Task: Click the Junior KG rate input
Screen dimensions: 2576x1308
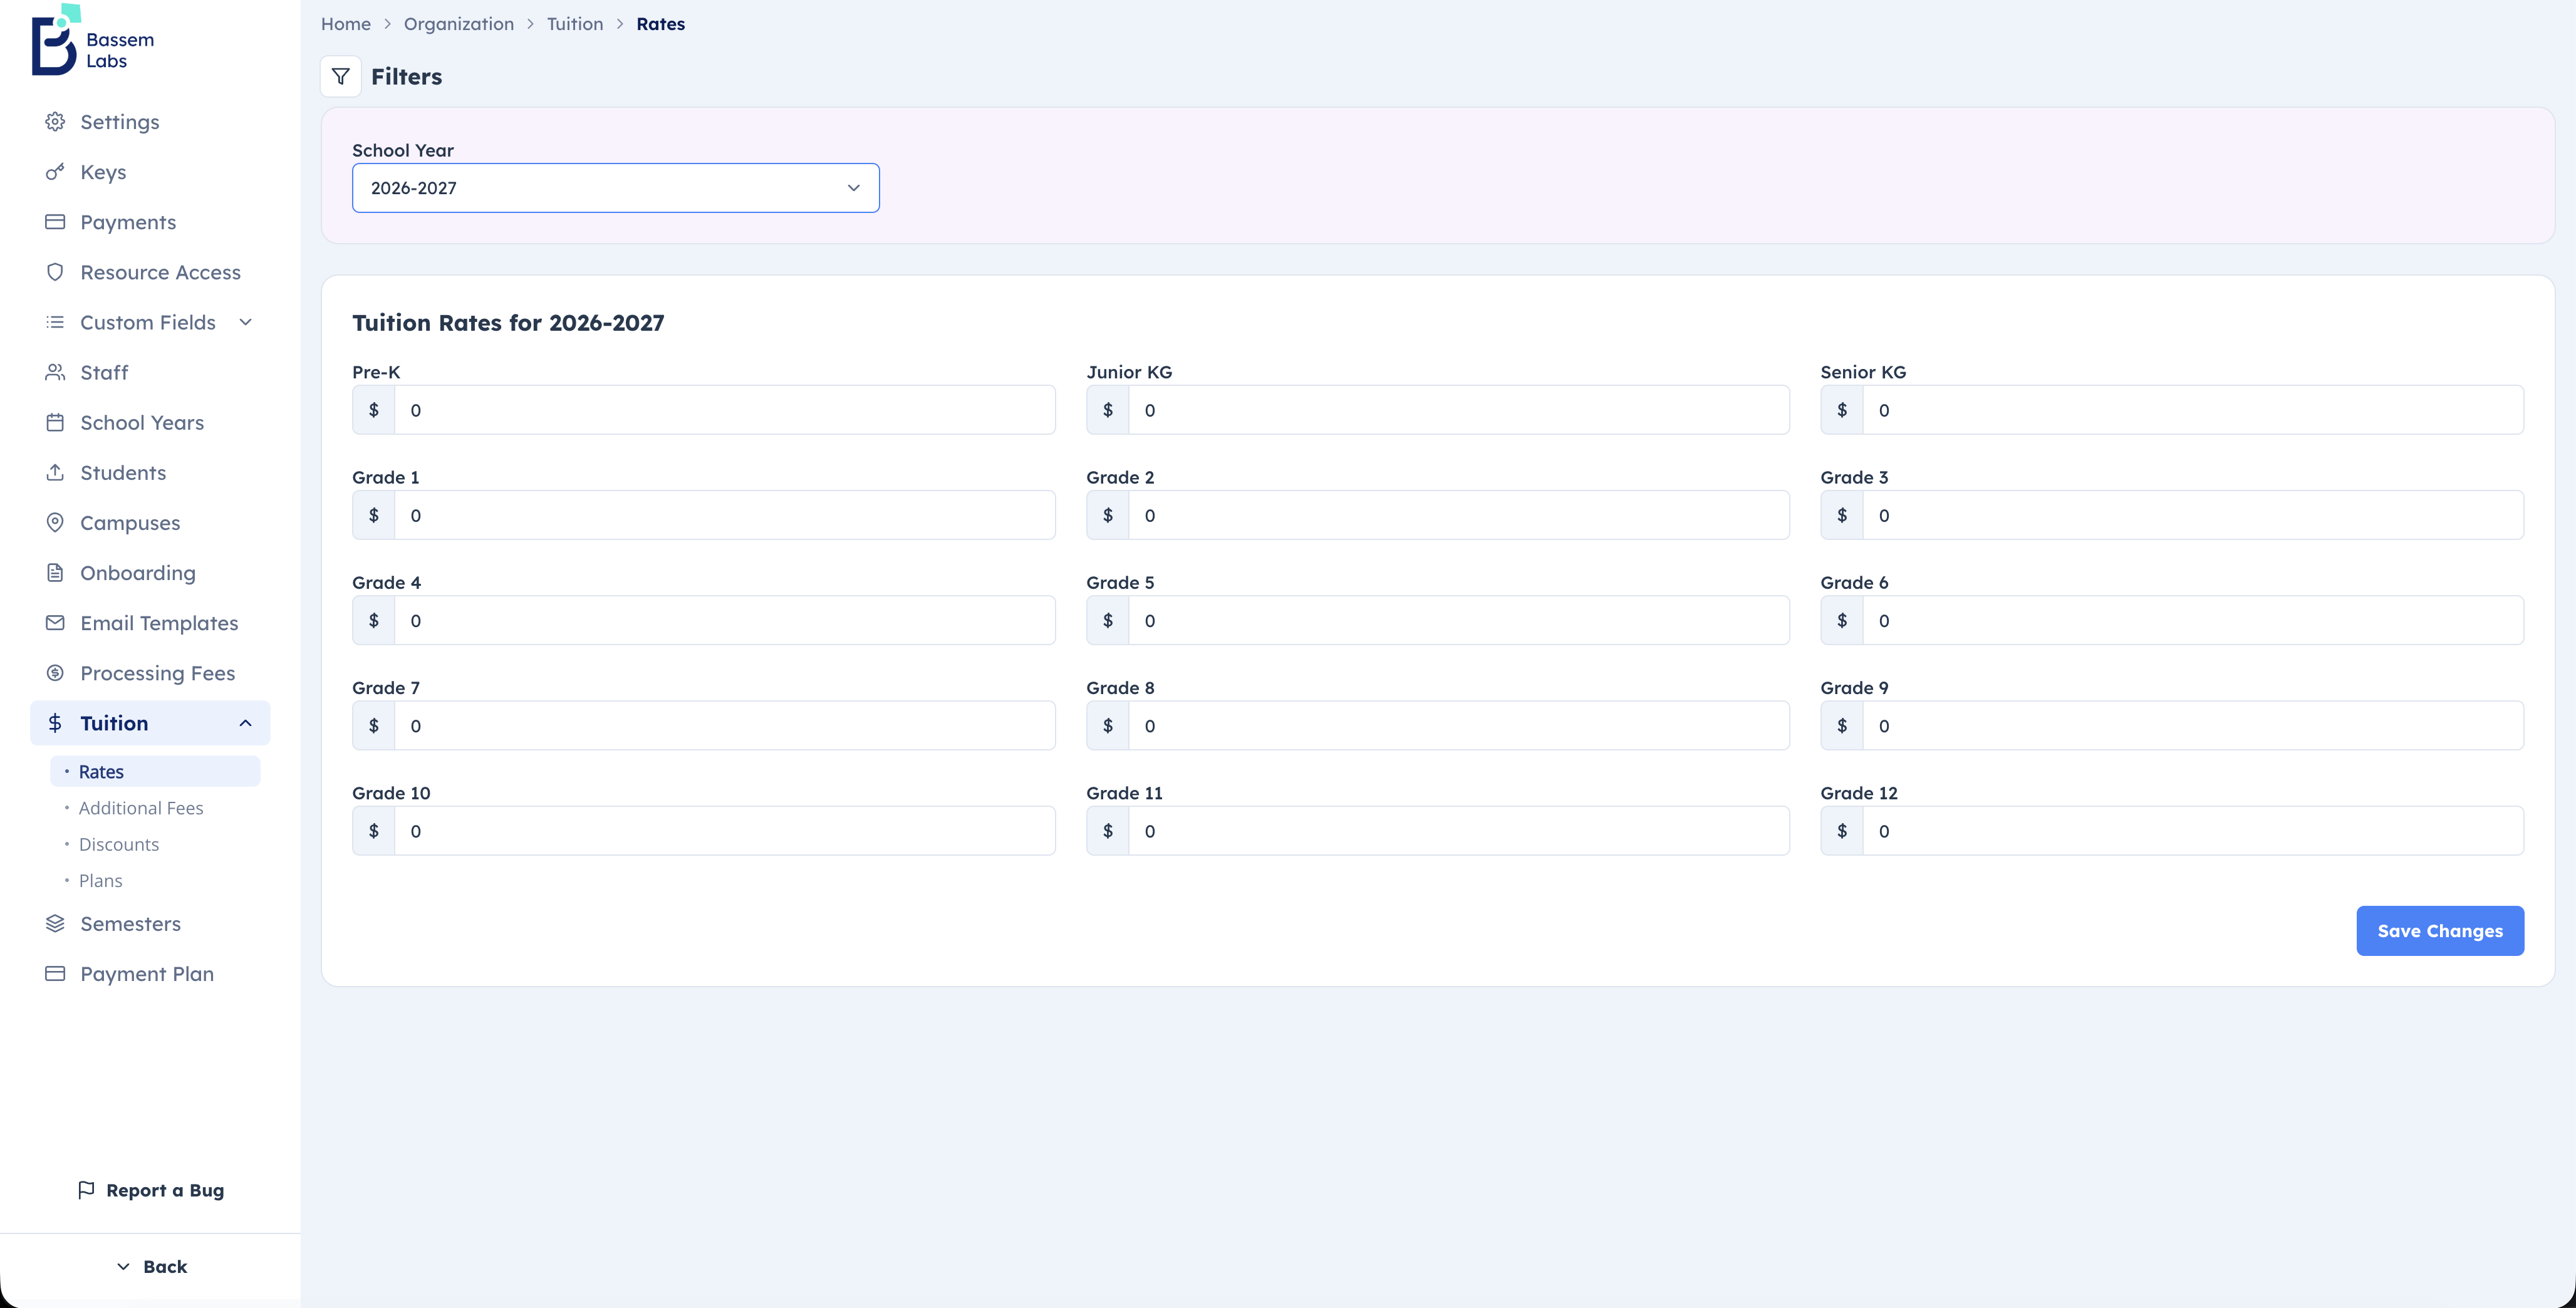Action: pyautogui.click(x=1458, y=410)
